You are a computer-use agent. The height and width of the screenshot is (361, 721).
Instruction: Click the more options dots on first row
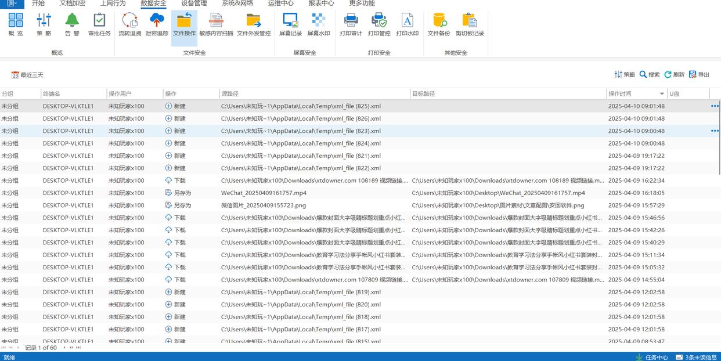(715, 106)
